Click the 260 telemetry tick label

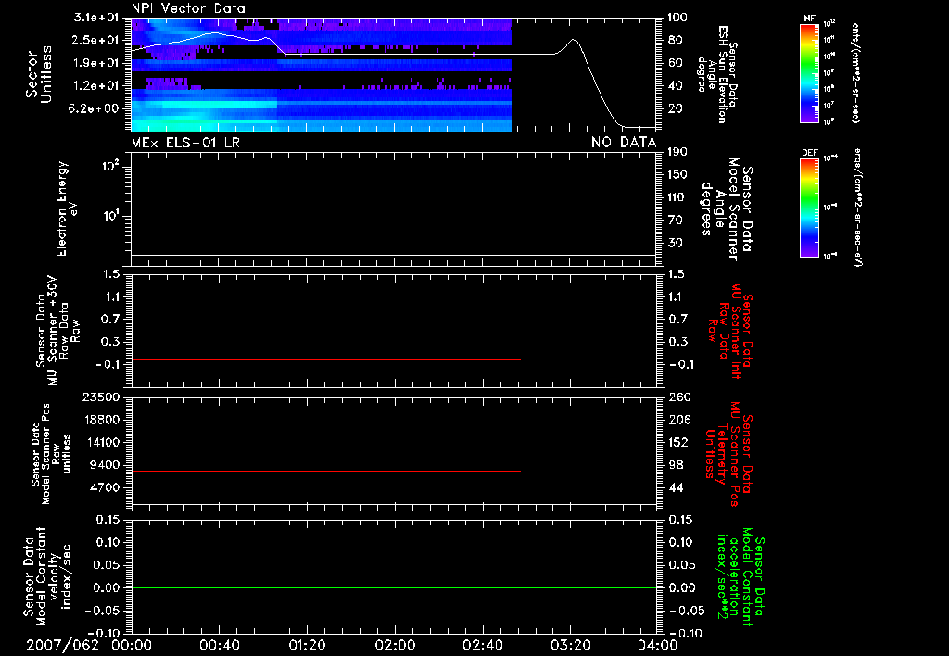679,397
